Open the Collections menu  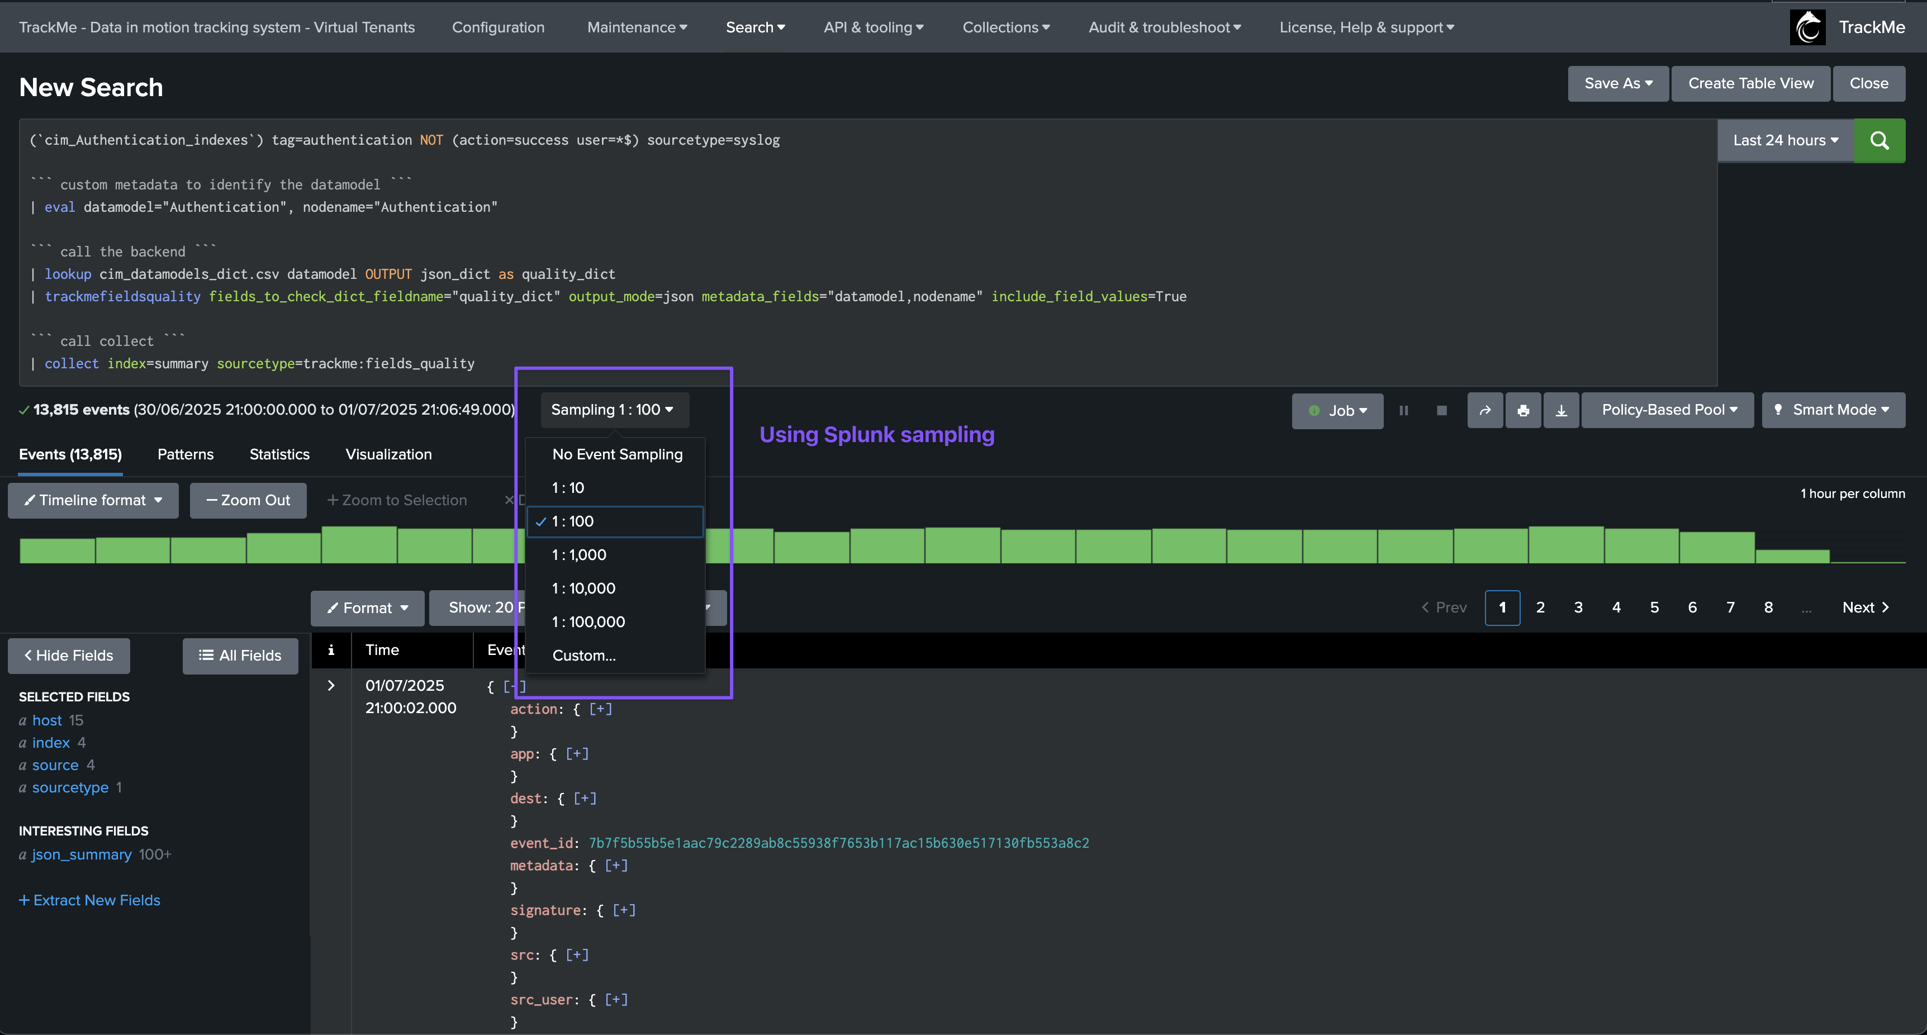(x=1006, y=28)
